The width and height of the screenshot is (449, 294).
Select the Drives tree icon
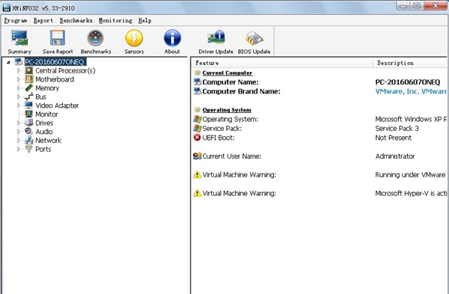pyautogui.click(x=29, y=123)
